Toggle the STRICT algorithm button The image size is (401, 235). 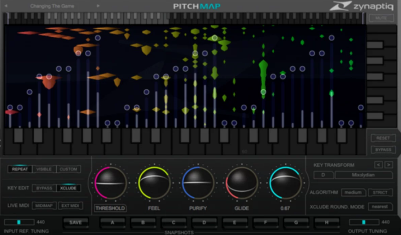pyautogui.click(x=380, y=192)
